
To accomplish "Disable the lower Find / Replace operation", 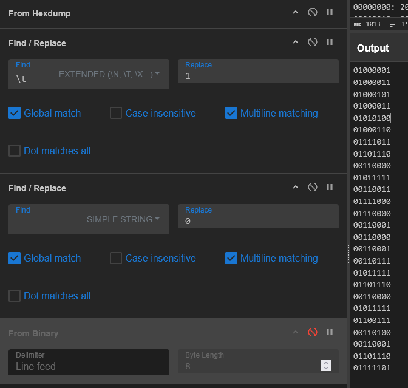I will 313,187.
